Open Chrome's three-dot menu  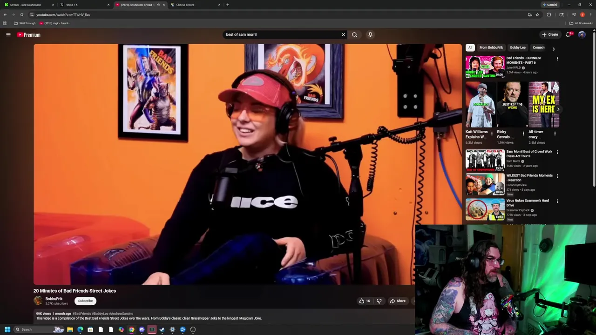590,14
